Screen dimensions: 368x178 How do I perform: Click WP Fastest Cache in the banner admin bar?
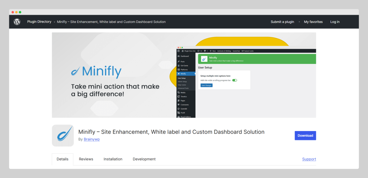(x=247, y=51)
